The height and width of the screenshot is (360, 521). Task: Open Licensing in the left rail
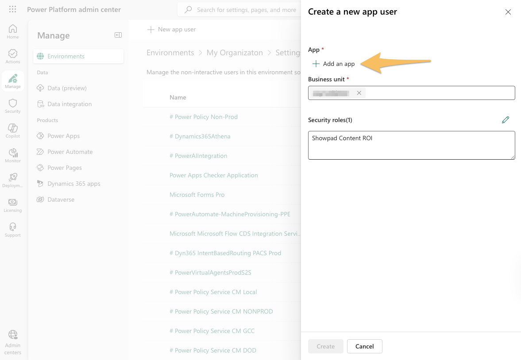click(x=13, y=205)
